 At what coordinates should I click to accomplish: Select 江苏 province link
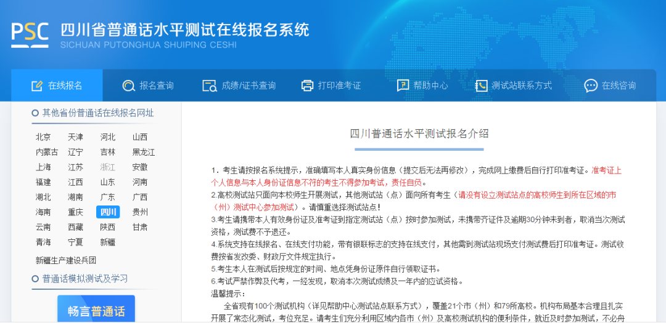pyautogui.click(x=76, y=167)
